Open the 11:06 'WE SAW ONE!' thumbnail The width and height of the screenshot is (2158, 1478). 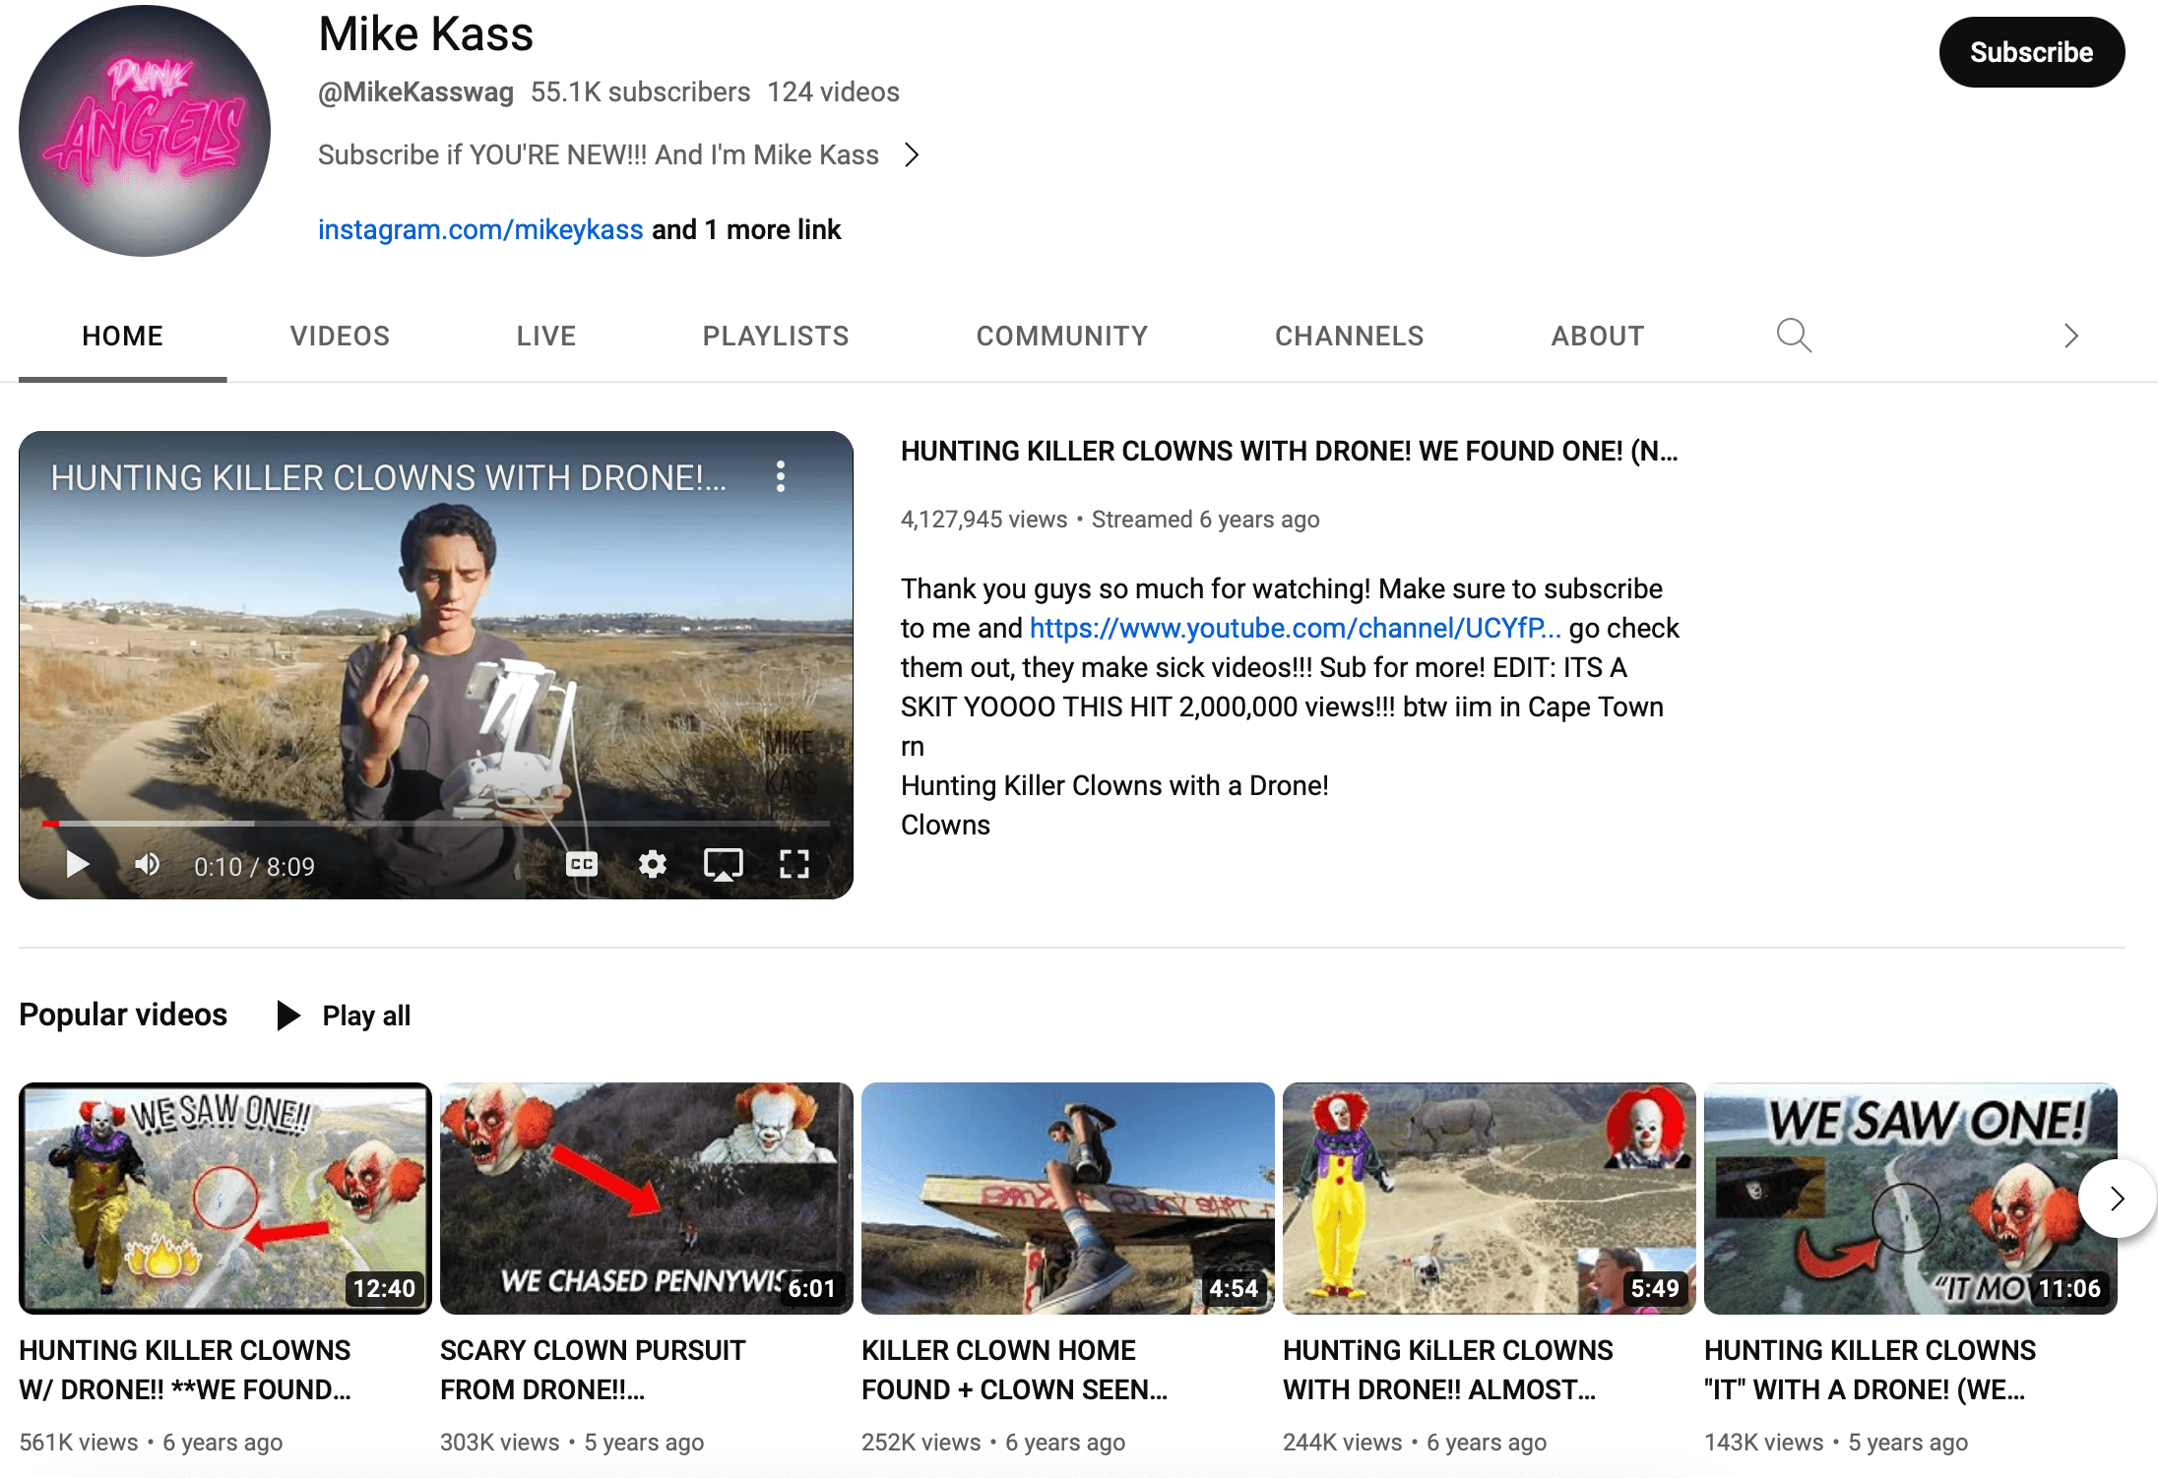click(x=1911, y=1199)
